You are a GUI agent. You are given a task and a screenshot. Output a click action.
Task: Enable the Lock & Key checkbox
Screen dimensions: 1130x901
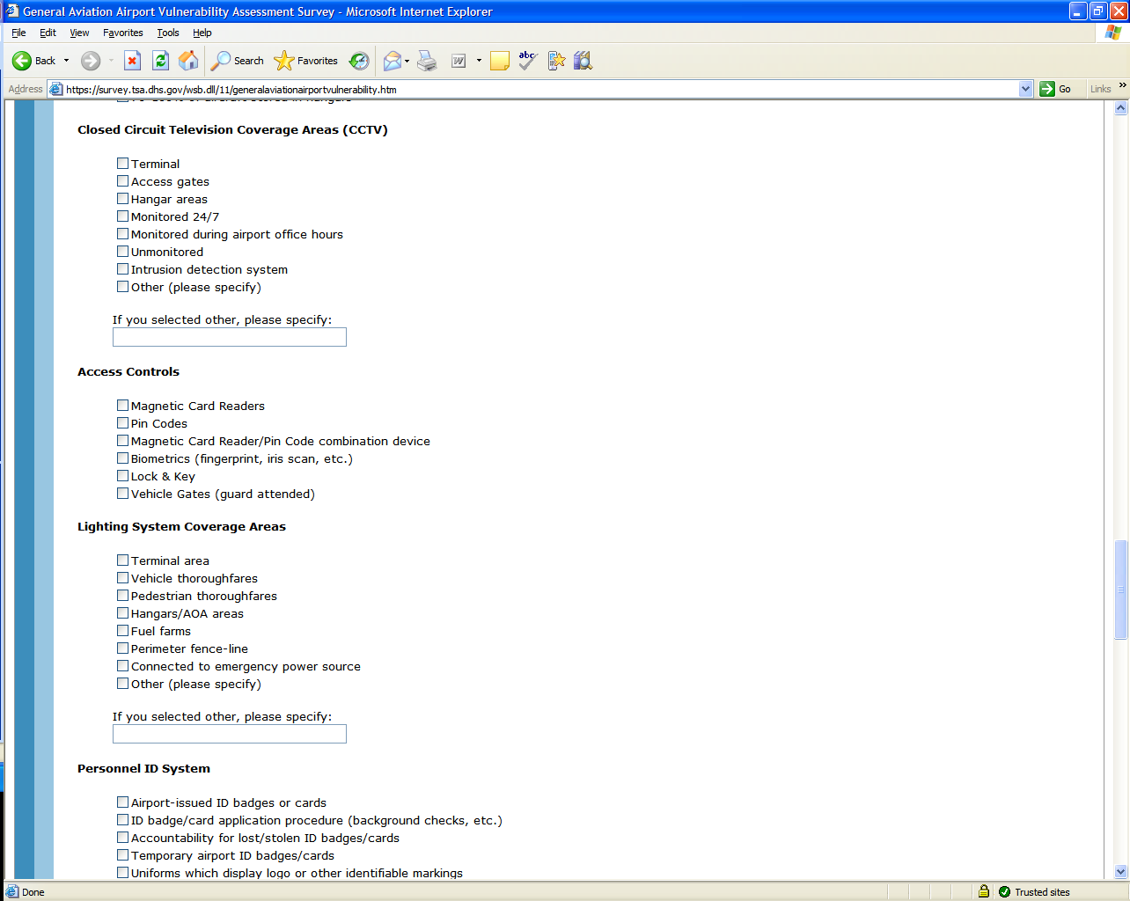tap(123, 476)
